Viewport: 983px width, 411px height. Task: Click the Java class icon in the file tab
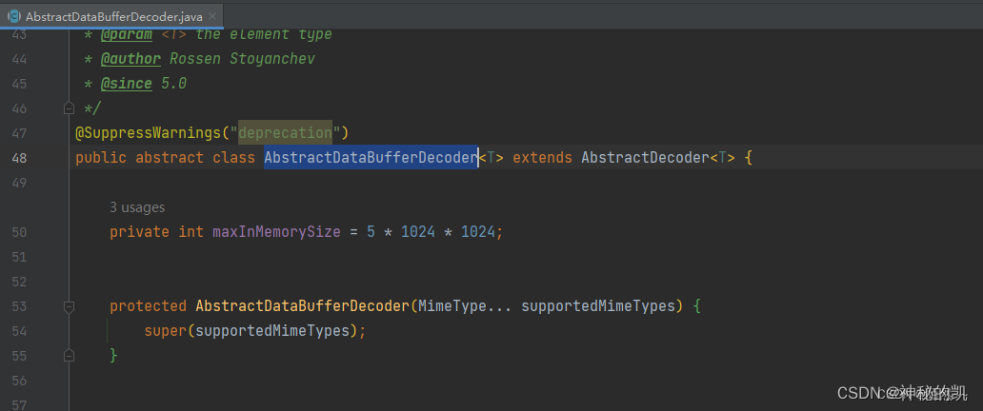[13, 17]
